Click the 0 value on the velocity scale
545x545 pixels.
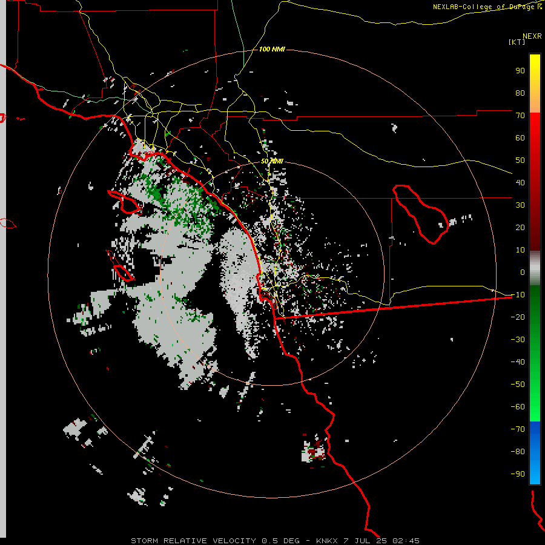pyautogui.click(x=523, y=272)
